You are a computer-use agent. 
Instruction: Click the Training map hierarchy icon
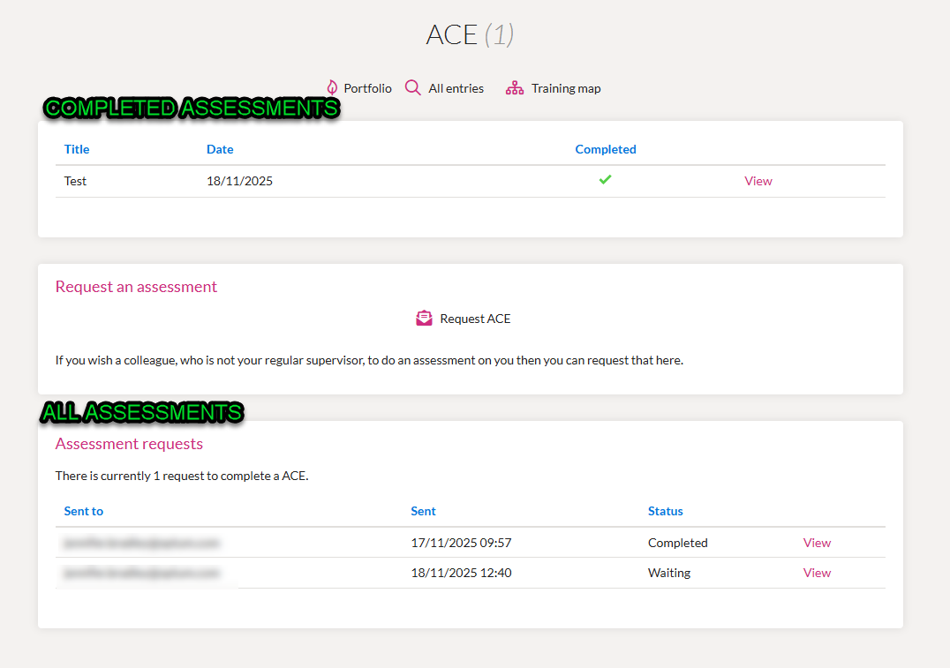[x=515, y=88]
